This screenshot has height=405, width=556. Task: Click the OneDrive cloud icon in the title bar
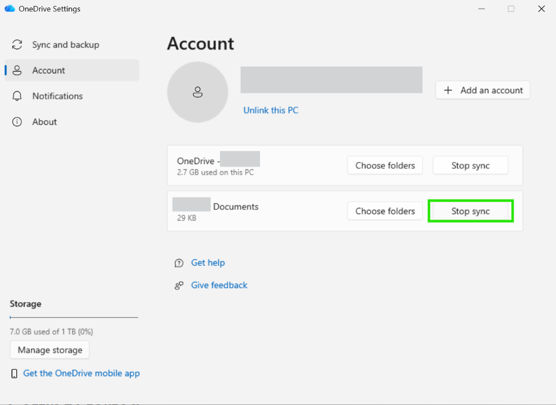click(10, 9)
